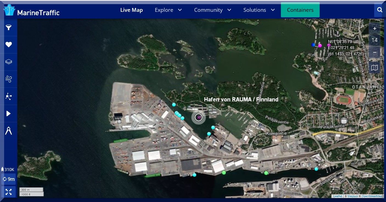Open density maps network icon
The height and width of the screenshot is (202, 386).
[9, 96]
